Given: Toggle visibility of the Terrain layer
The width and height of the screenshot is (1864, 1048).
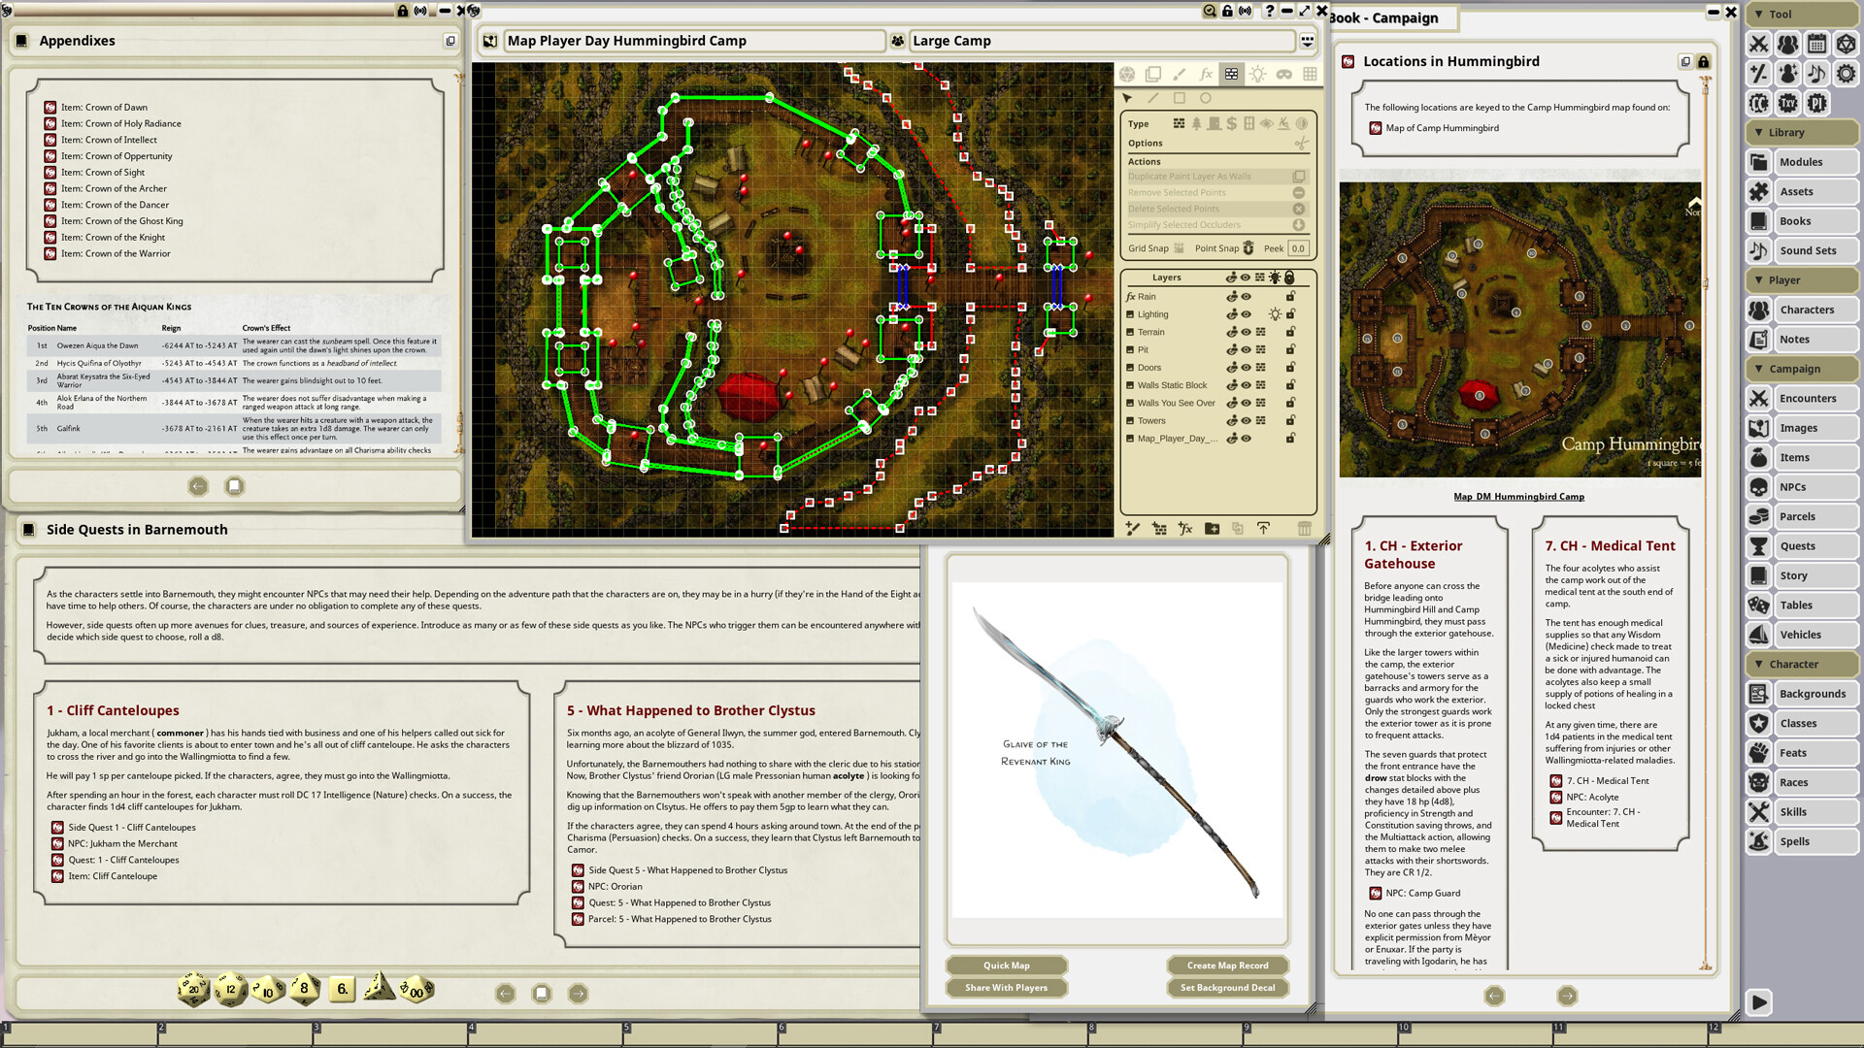Looking at the screenshot, I should tap(1246, 332).
